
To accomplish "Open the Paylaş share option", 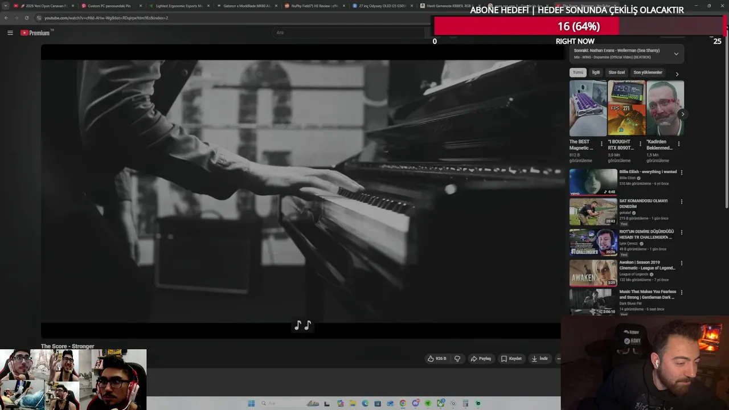I will click(481, 359).
